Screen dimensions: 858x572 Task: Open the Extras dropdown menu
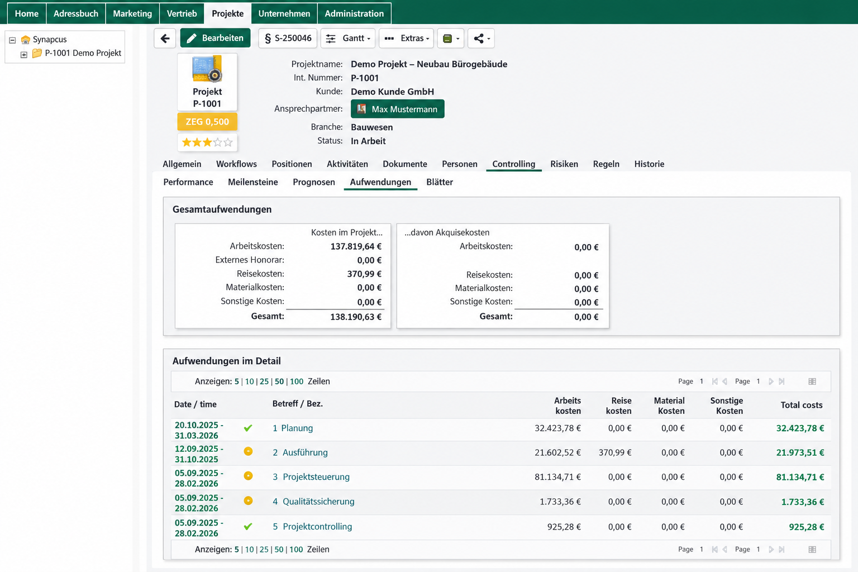pyautogui.click(x=407, y=38)
